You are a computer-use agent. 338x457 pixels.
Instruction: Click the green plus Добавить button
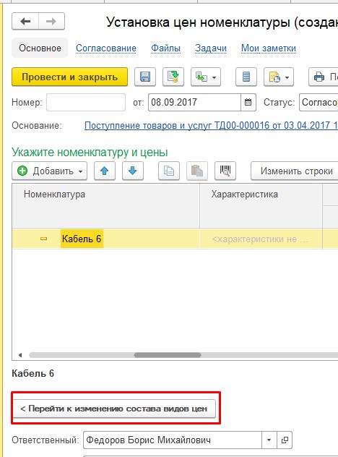(50, 171)
